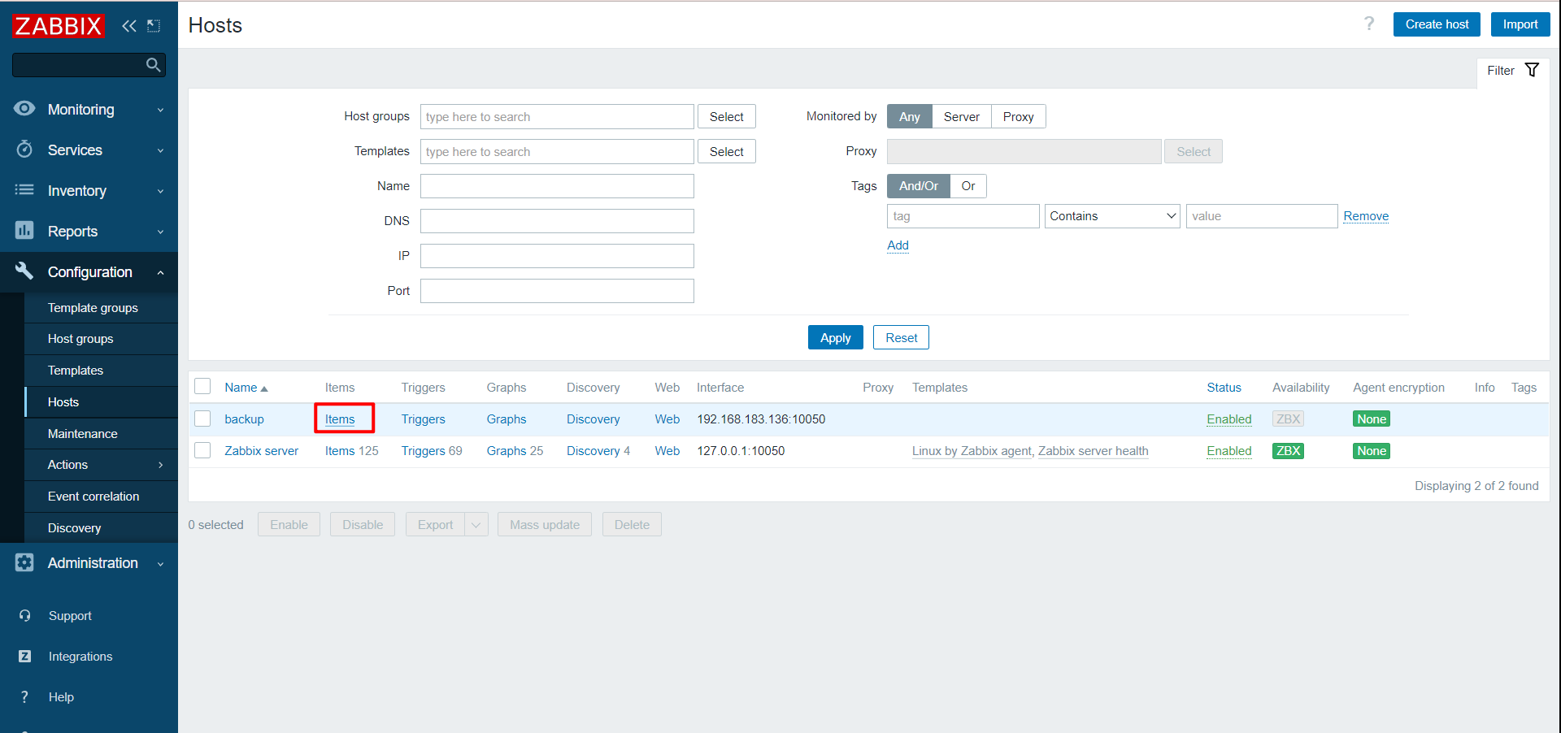Click the Filter funnel icon
The width and height of the screenshot is (1561, 733).
coord(1532,70)
